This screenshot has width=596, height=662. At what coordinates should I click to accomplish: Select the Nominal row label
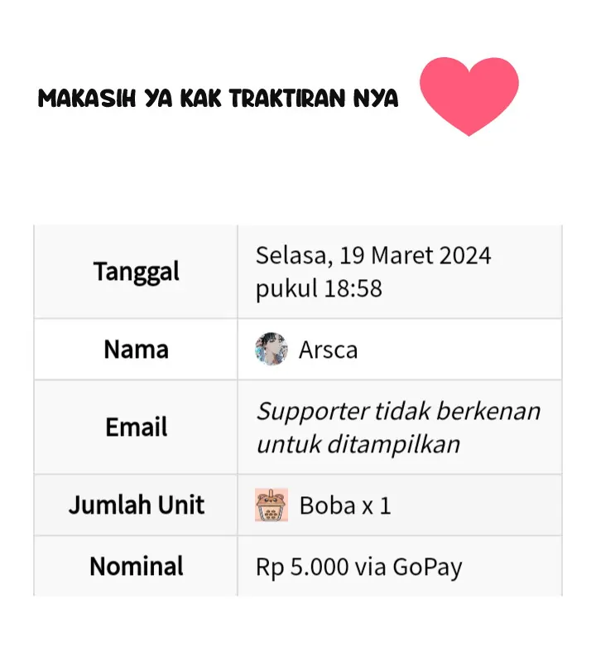point(137,566)
